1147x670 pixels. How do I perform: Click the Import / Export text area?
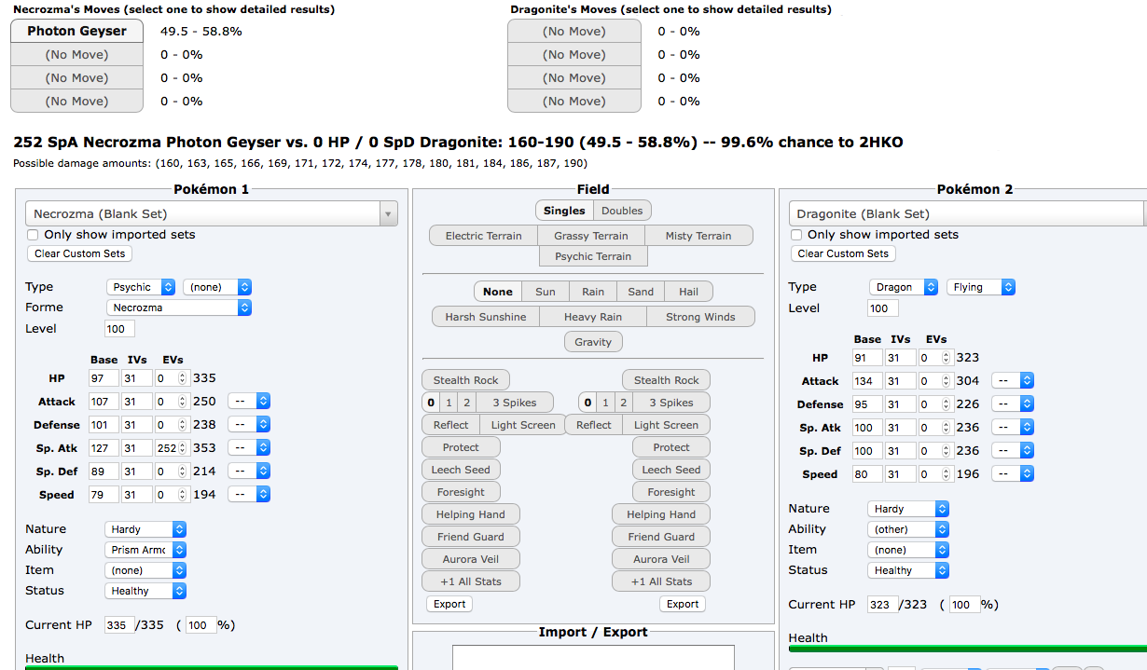(x=593, y=657)
